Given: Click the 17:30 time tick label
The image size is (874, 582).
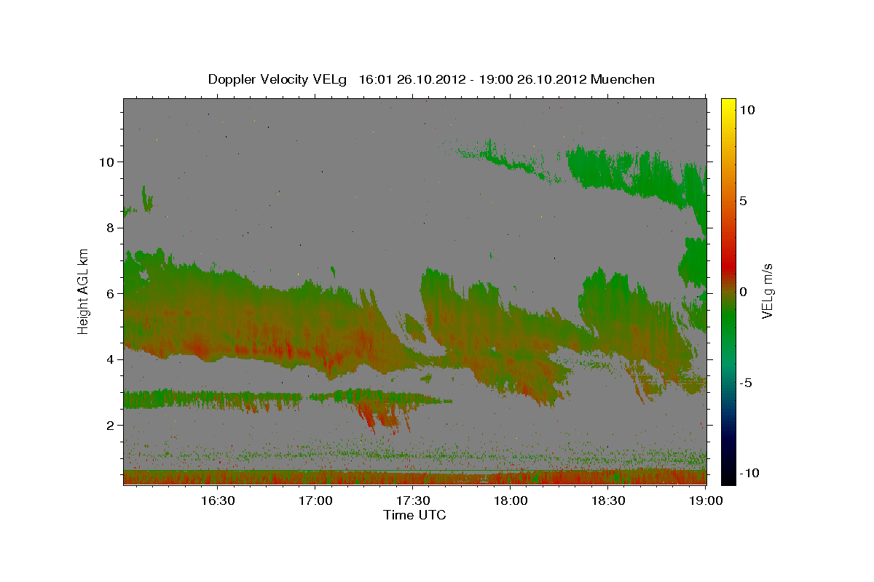Looking at the screenshot, I should click(413, 501).
